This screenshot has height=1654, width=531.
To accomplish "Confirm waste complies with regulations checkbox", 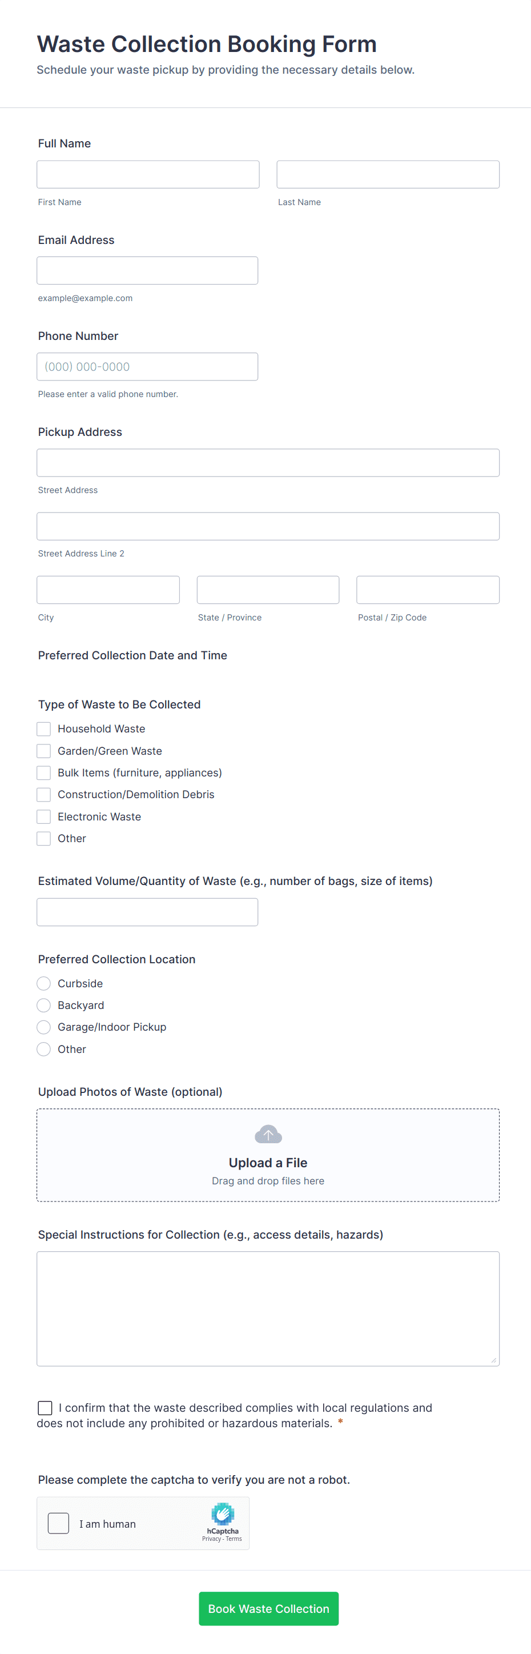I will coord(45,1407).
